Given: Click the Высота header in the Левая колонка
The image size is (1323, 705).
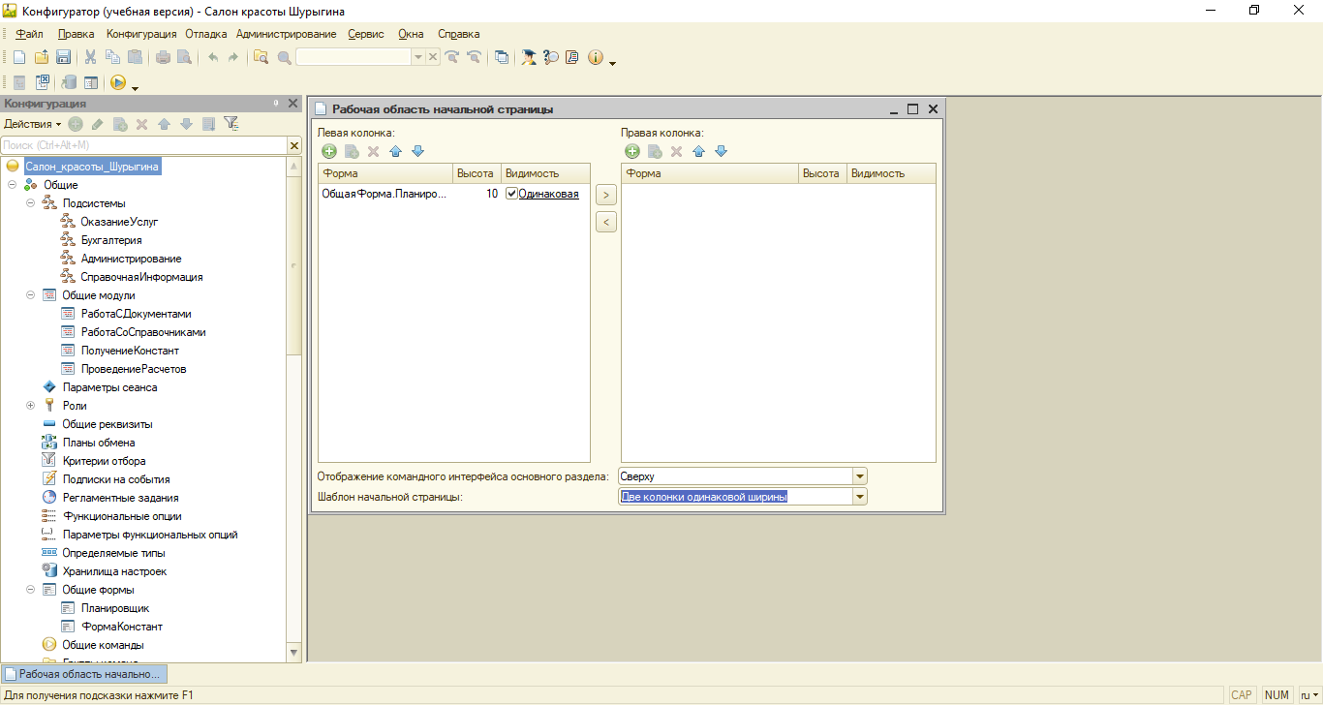Looking at the screenshot, I should pyautogui.click(x=476, y=173).
